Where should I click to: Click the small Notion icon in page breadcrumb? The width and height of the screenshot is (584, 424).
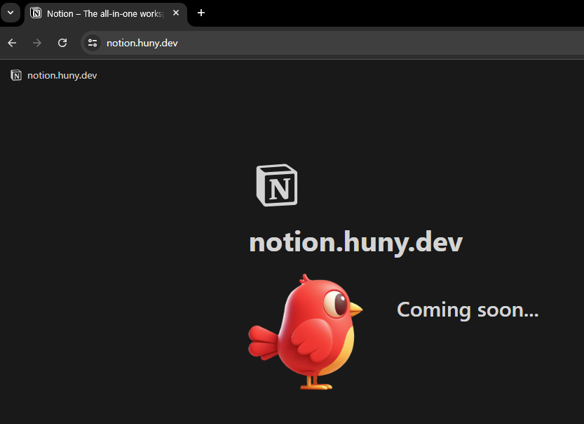tap(16, 75)
